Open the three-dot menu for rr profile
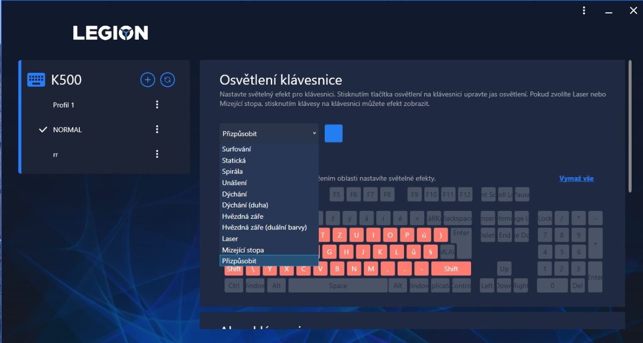This screenshot has height=343, width=643. pyautogui.click(x=157, y=154)
